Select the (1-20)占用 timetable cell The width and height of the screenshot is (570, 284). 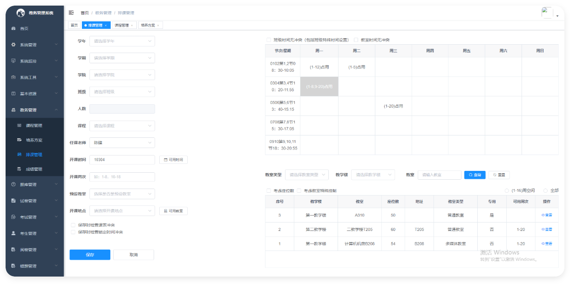(394, 106)
